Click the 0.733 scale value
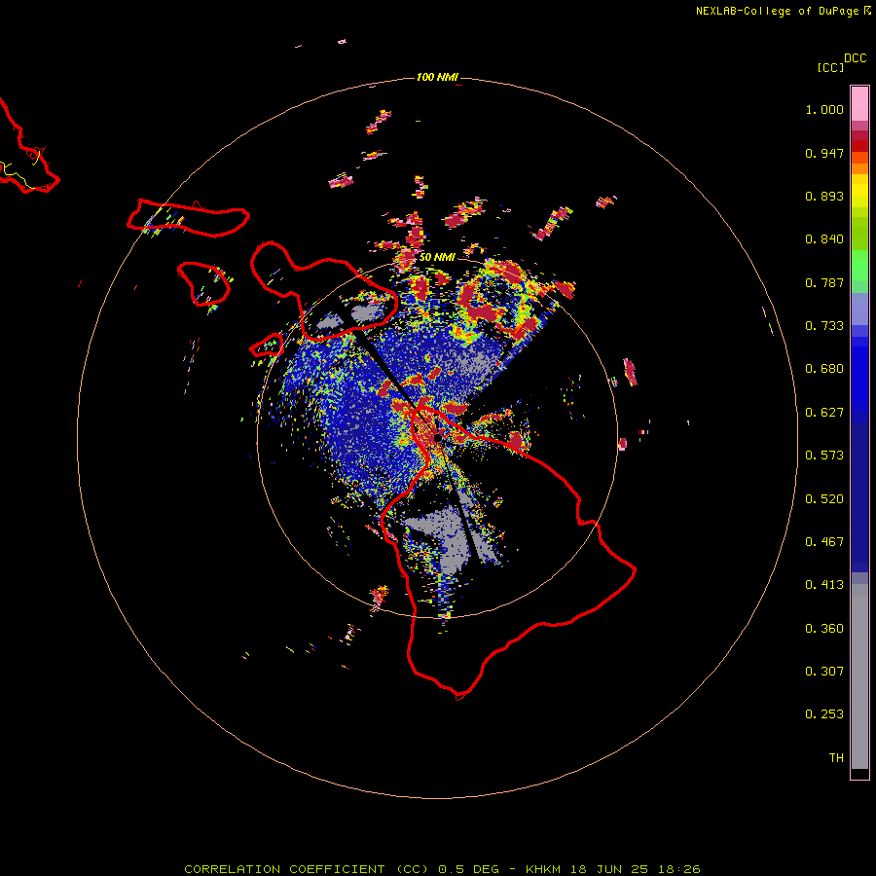Screen dimensions: 876x876 [824, 326]
